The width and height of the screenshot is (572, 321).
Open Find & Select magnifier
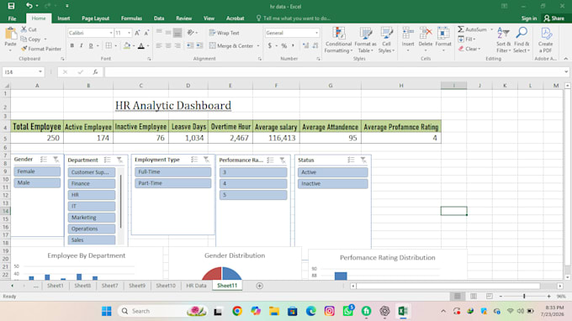click(522, 40)
